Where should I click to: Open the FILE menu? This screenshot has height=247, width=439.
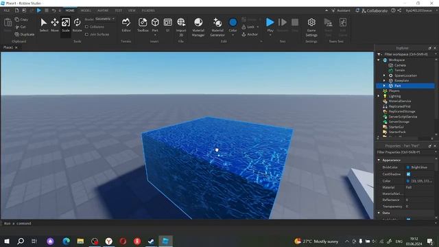(6, 10)
